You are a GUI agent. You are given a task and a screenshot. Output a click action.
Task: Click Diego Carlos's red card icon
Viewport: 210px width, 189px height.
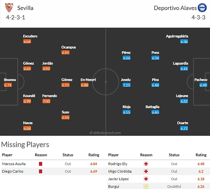tap(41, 171)
